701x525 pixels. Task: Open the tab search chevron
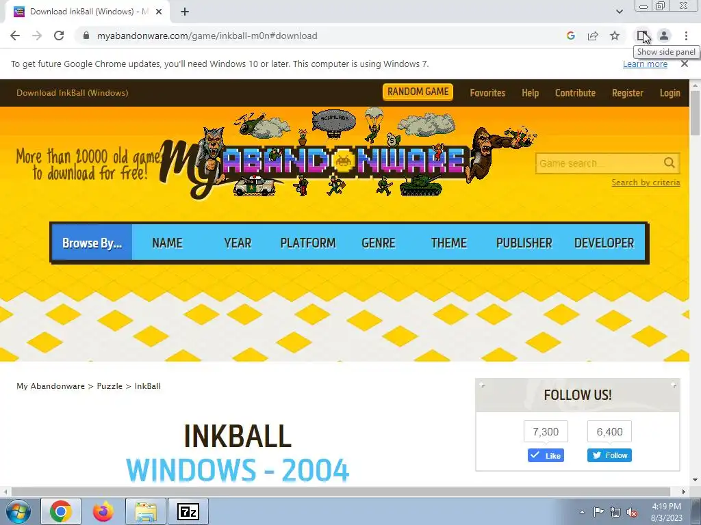(619, 12)
